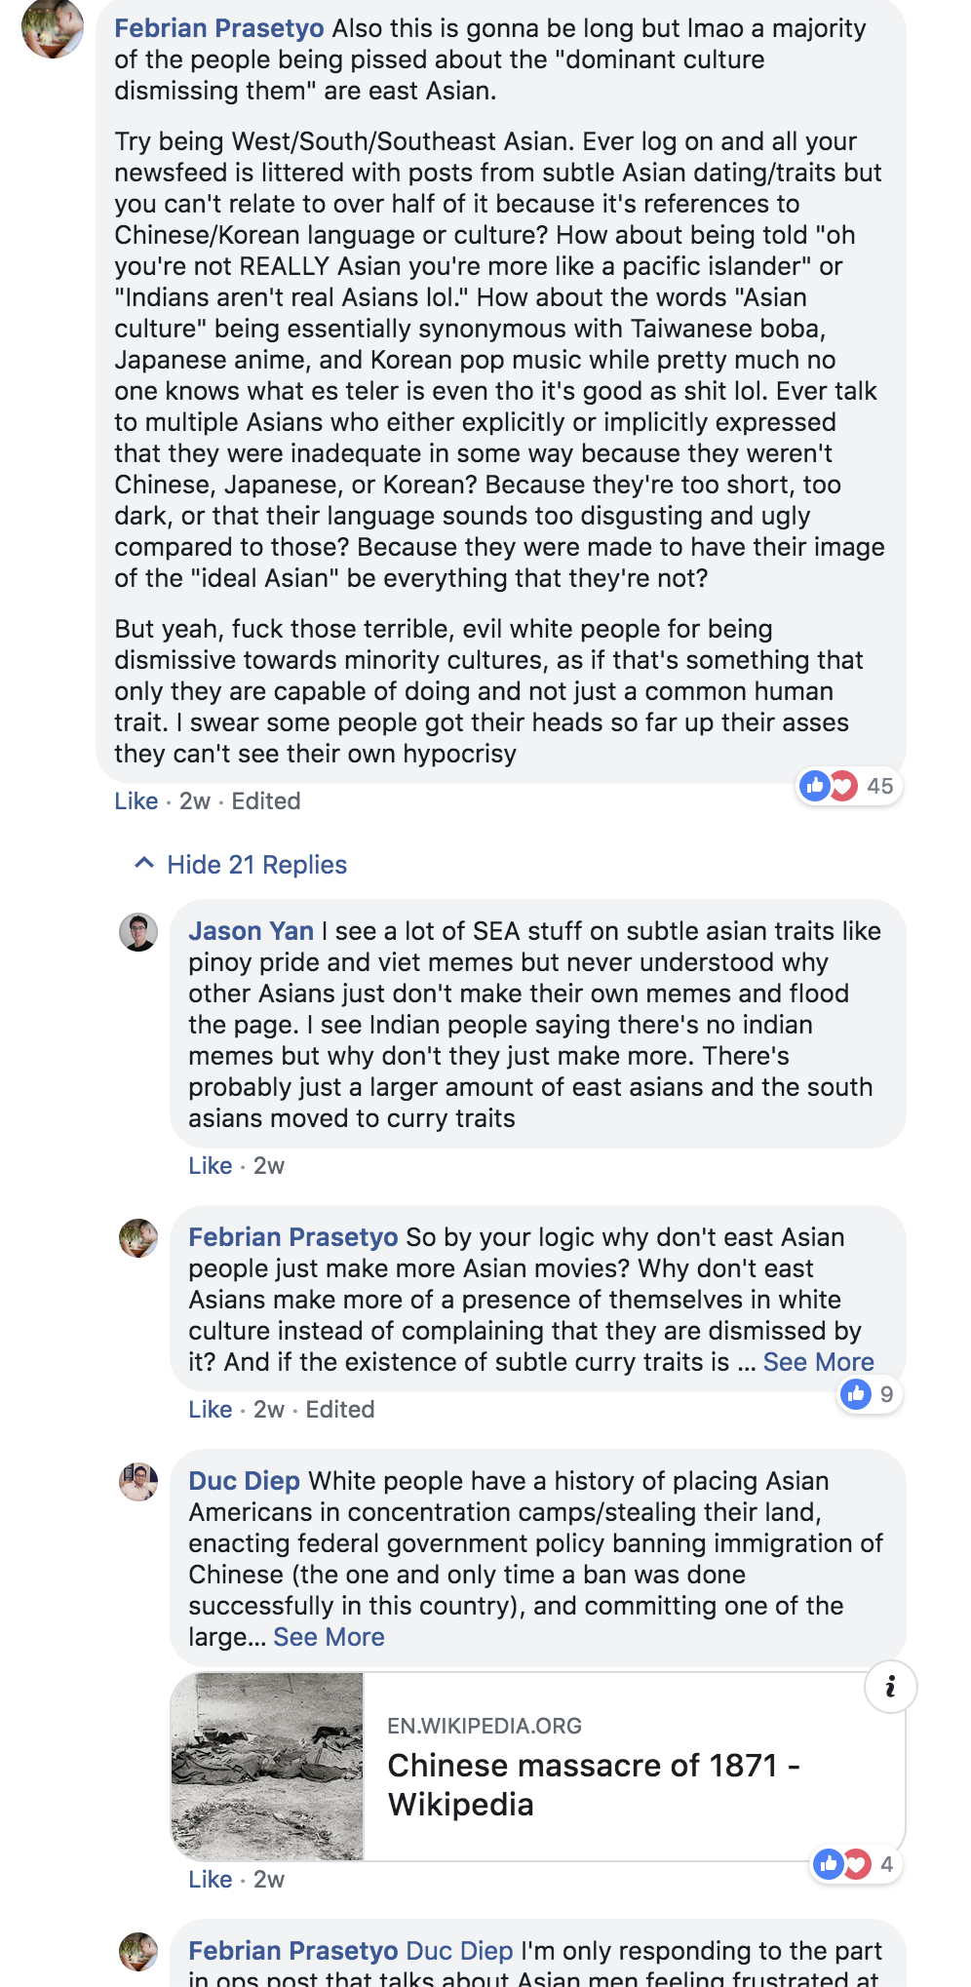Image resolution: width=971 pixels, height=1987 pixels.
Task: Expand Febrian's reply with See More
Action: click(x=818, y=1362)
